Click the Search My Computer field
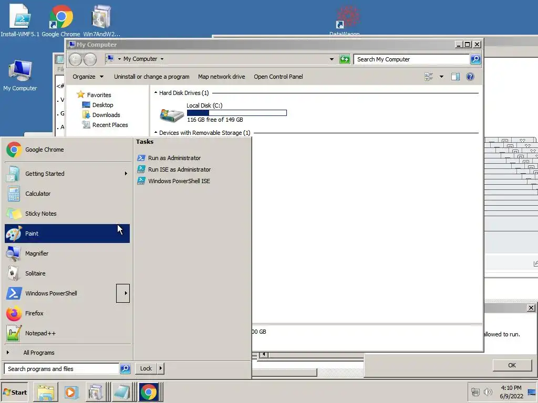538x403 pixels. 411,59
